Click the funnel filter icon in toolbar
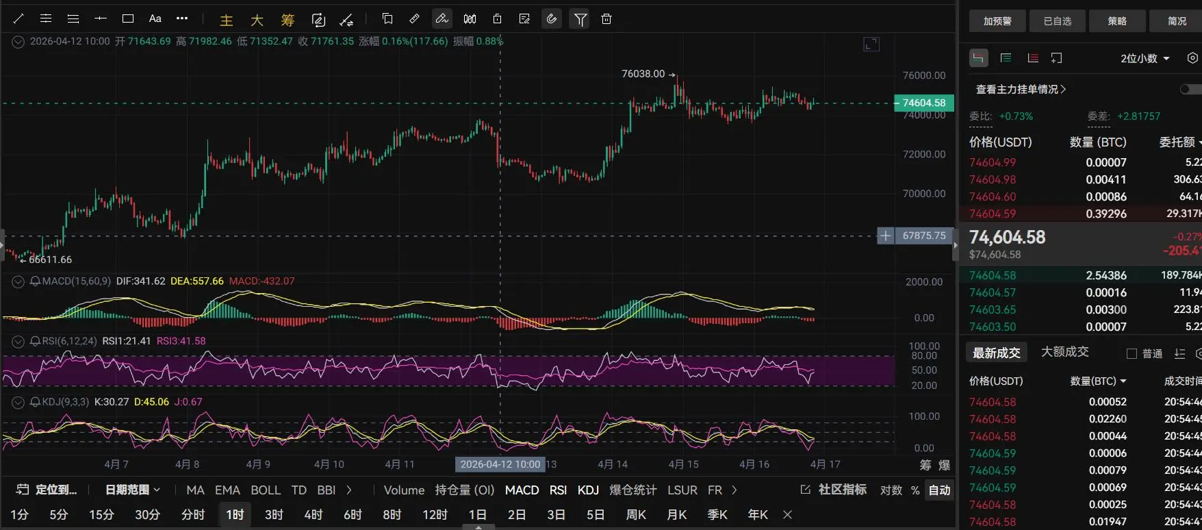Screen dimensions: 1202x530 580,19
